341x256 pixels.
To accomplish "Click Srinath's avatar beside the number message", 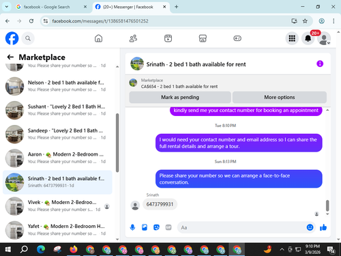I will [x=135, y=205].
